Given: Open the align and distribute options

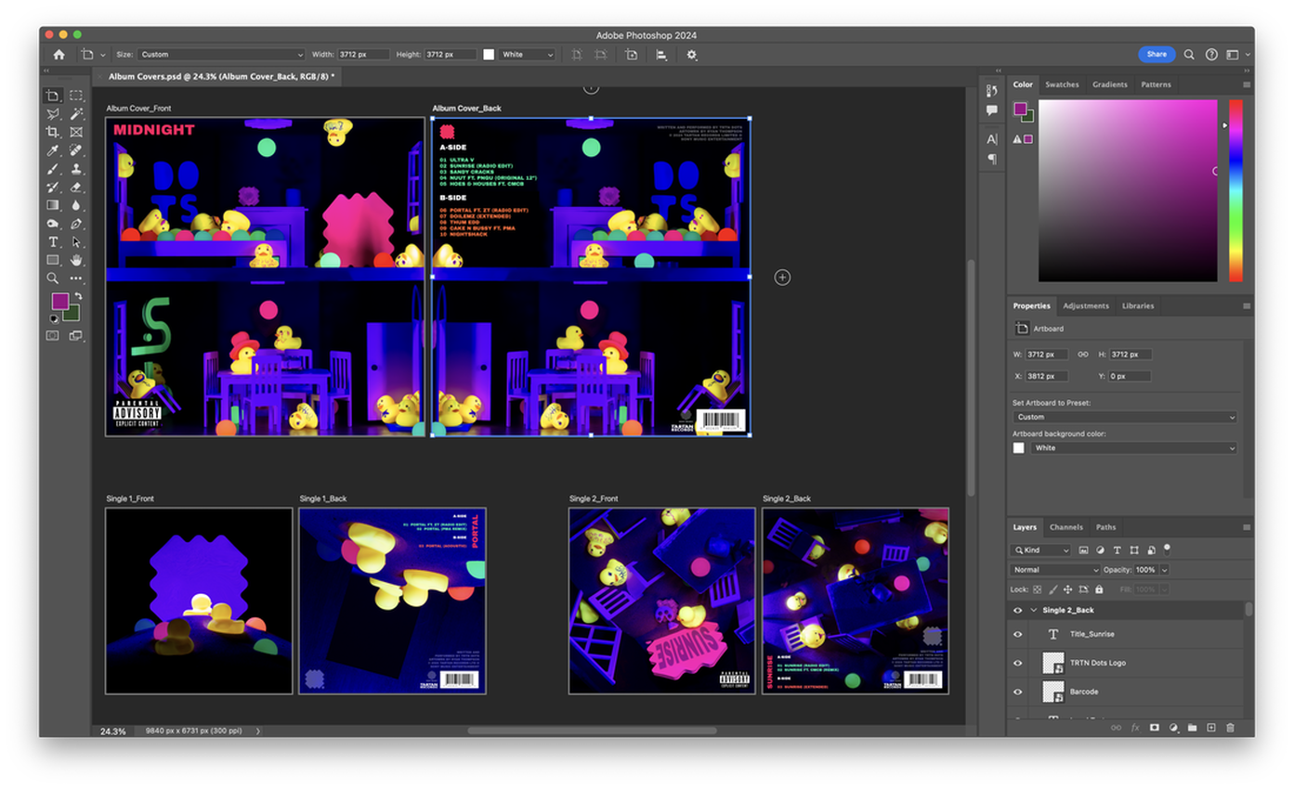Looking at the screenshot, I should pyautogui.click(x=661, y=55).
